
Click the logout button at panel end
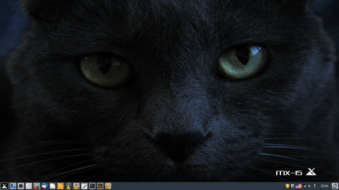(x=335, y=186)
